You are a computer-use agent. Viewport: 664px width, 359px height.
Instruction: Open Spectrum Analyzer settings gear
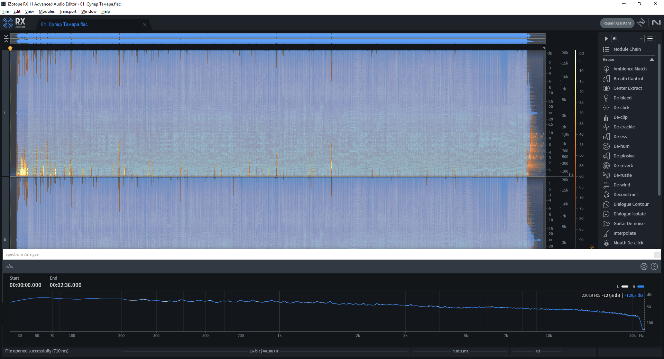(x=644, y=266)
